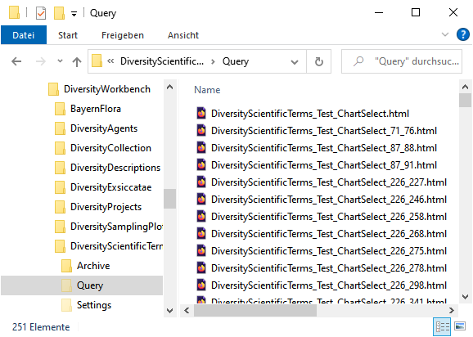Select the DiversitySamplingPlots folder in the tree
Image resolution: width=473 pixels, height=337 pixels.
point(116,227)
